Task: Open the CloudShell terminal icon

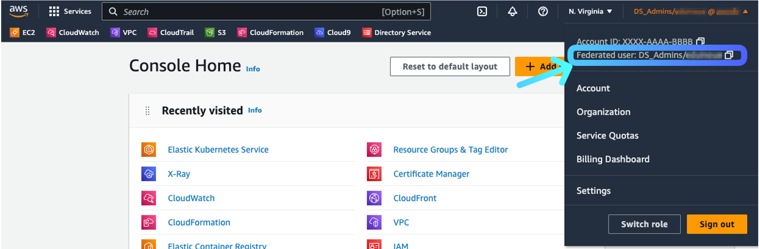Action: point(482,12)
